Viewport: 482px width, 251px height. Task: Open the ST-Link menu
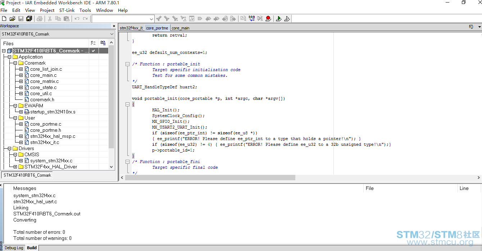point(67,10)
